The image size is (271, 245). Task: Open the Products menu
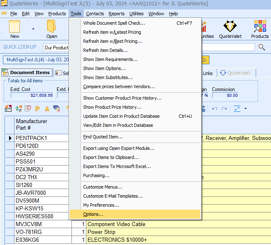[x=57, y=14]
